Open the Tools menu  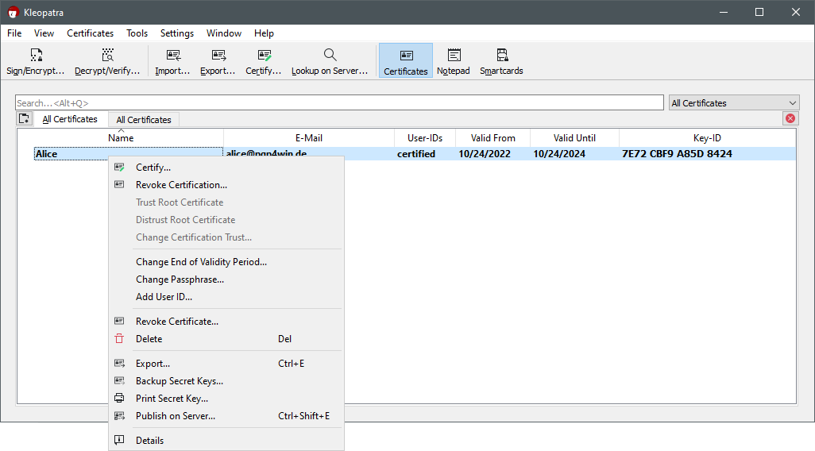[137, 33]
